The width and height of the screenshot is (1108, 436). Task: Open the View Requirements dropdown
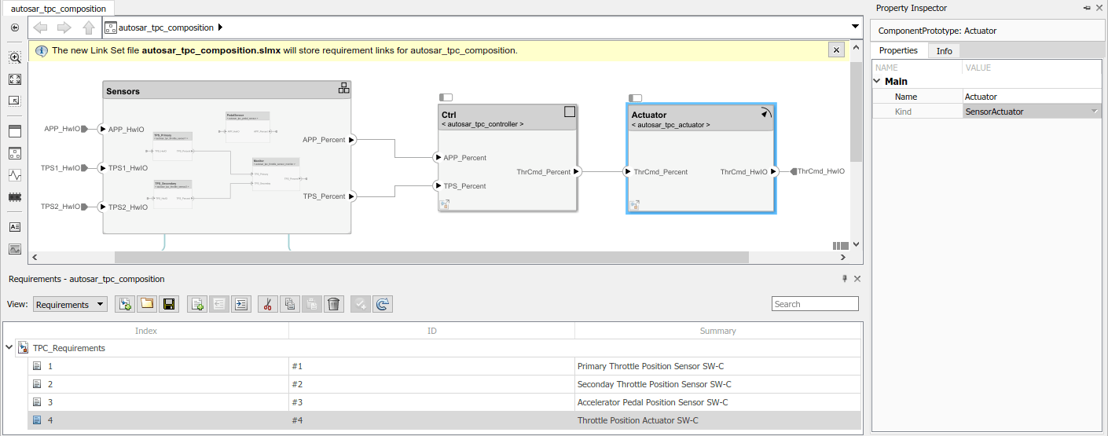pyautogui.click(x=71, y=304)
